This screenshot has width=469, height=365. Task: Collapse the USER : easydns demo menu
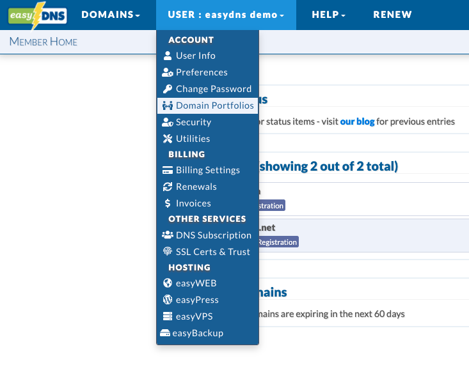pyautogui.click(x=226, y=15)
